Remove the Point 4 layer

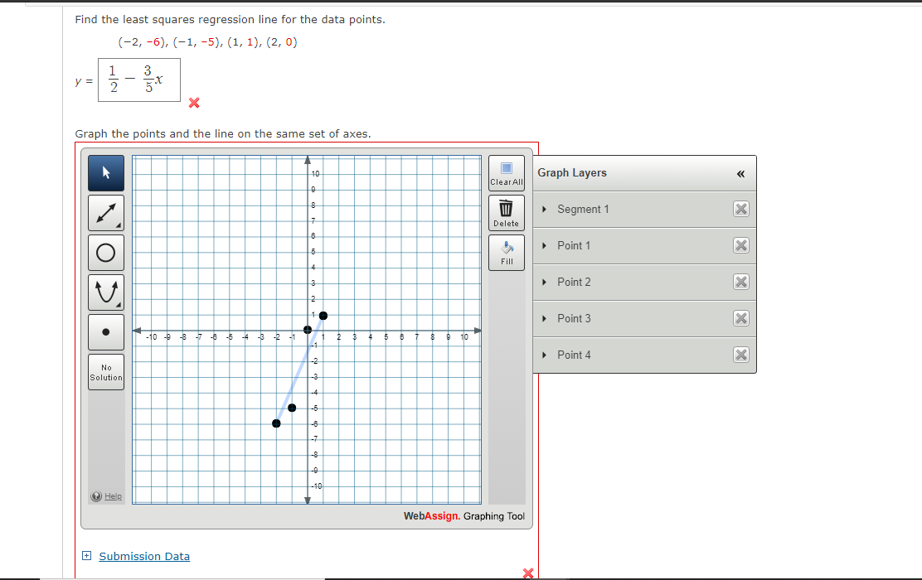click(741, 355)
